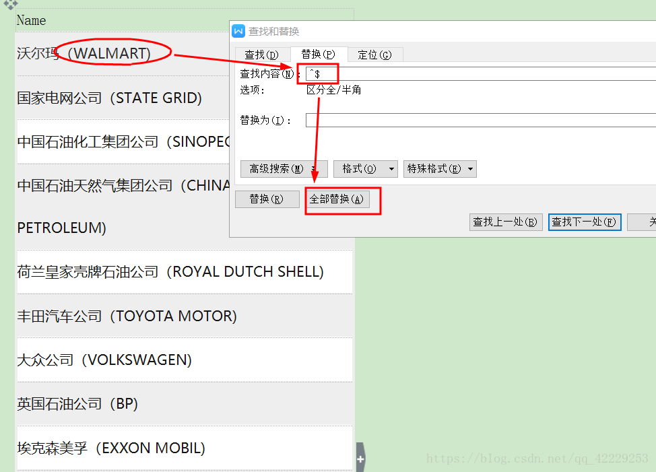Screen dimensions: 656x472
Task: Expand the 高级搜索(M) options button
Action: click(x=284, y=169)
